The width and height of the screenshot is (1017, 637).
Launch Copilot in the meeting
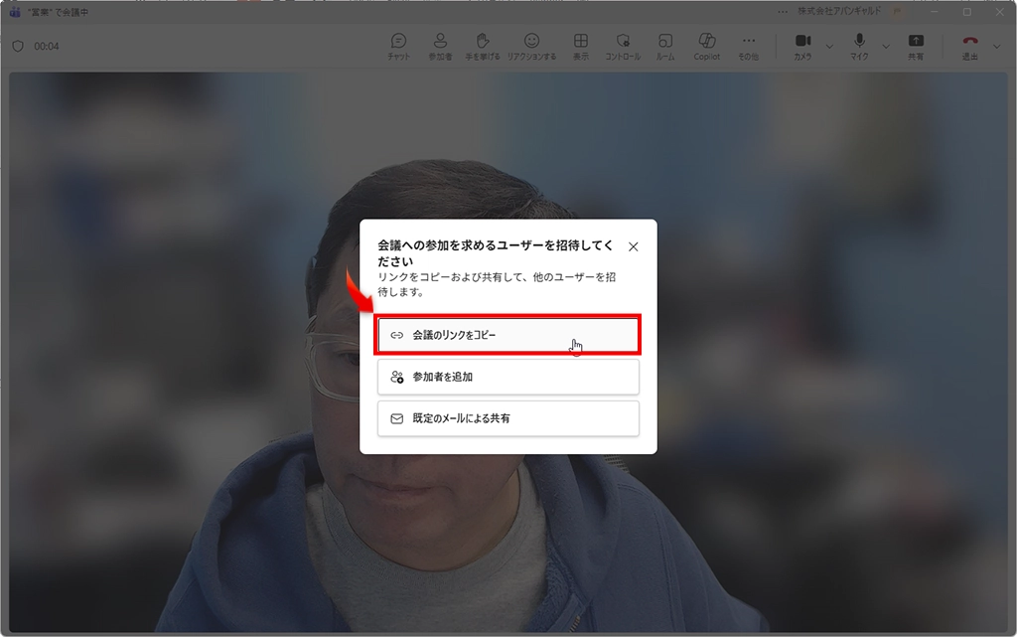tap(707, 47)
